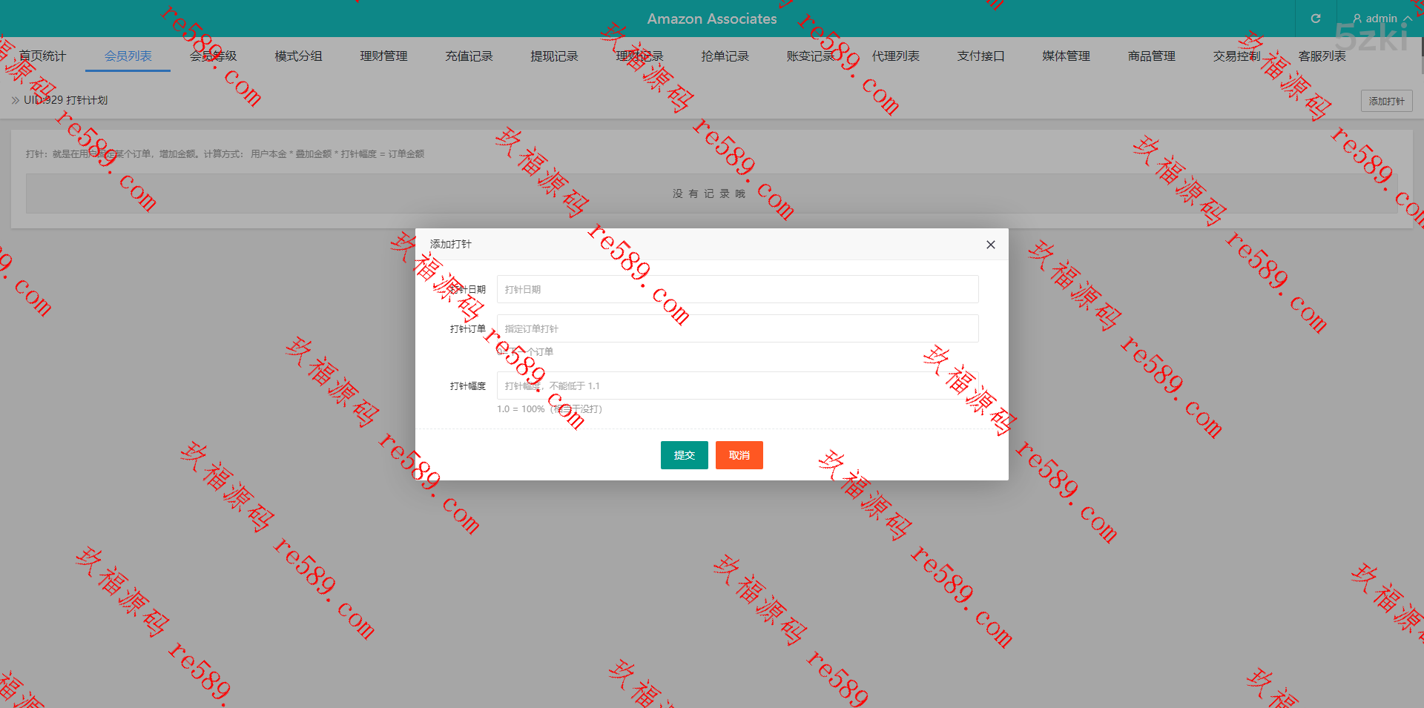Click the 打针日期 date field

737,289
